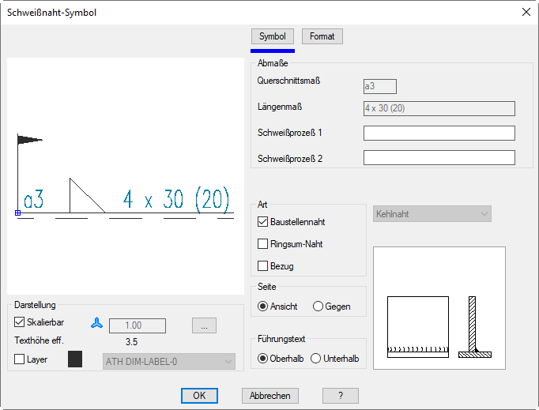The height and width of the screenshot is (410, 539).
Task: Select the Gegen side radio button
Action: 318,307
